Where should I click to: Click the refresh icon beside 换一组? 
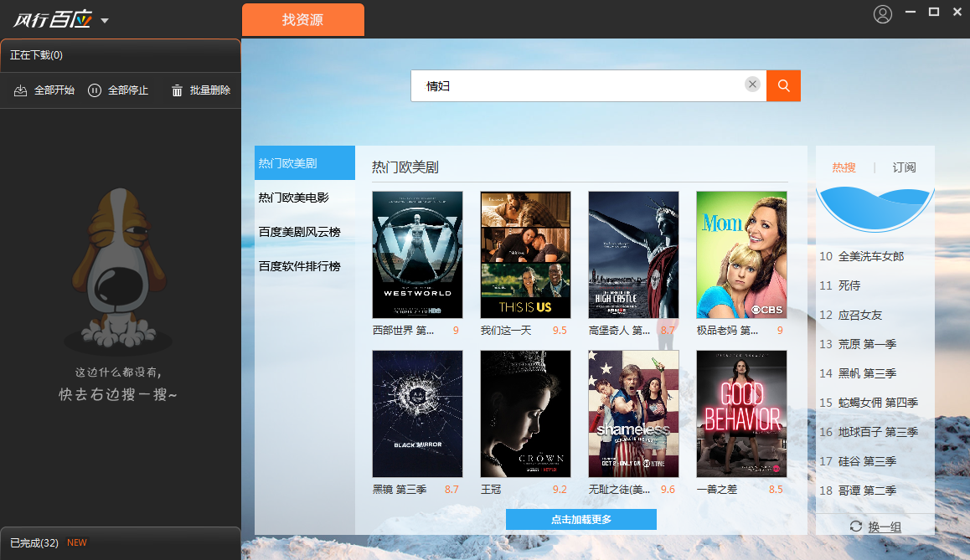point(855,527)
